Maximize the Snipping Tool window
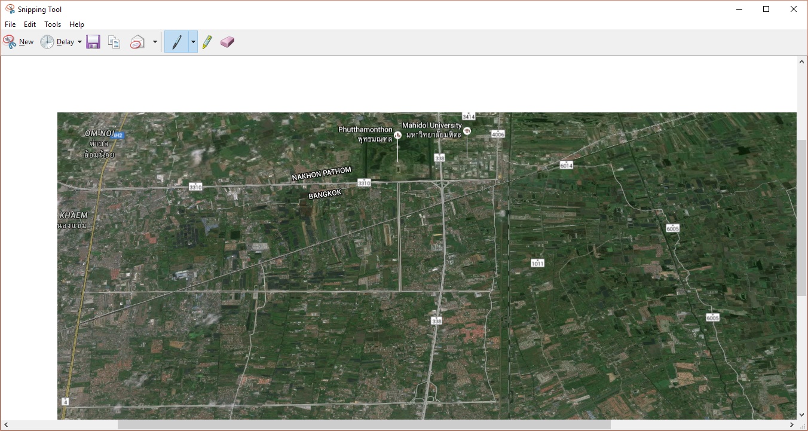This screenshot has width=808, height=431. [766, 9]
